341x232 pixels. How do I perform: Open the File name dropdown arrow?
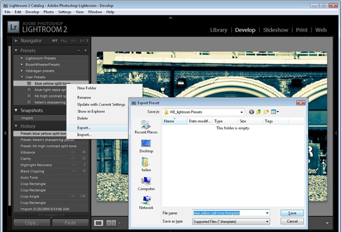coord(267,213)
